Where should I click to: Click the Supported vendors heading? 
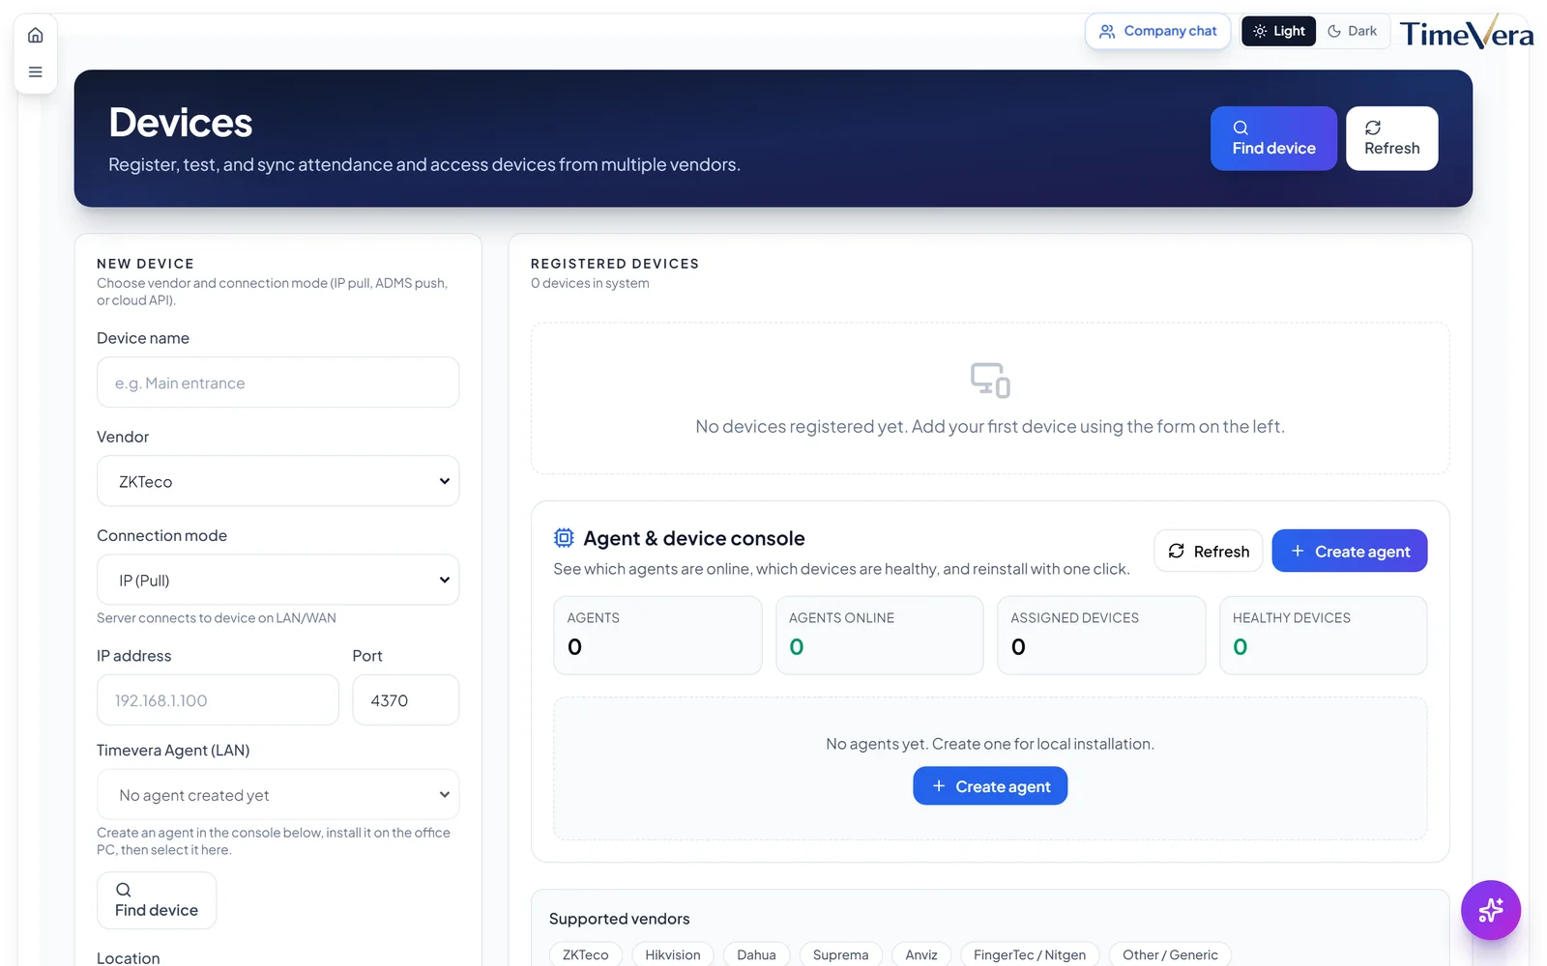pyautogui.click(x=620, y=919)
